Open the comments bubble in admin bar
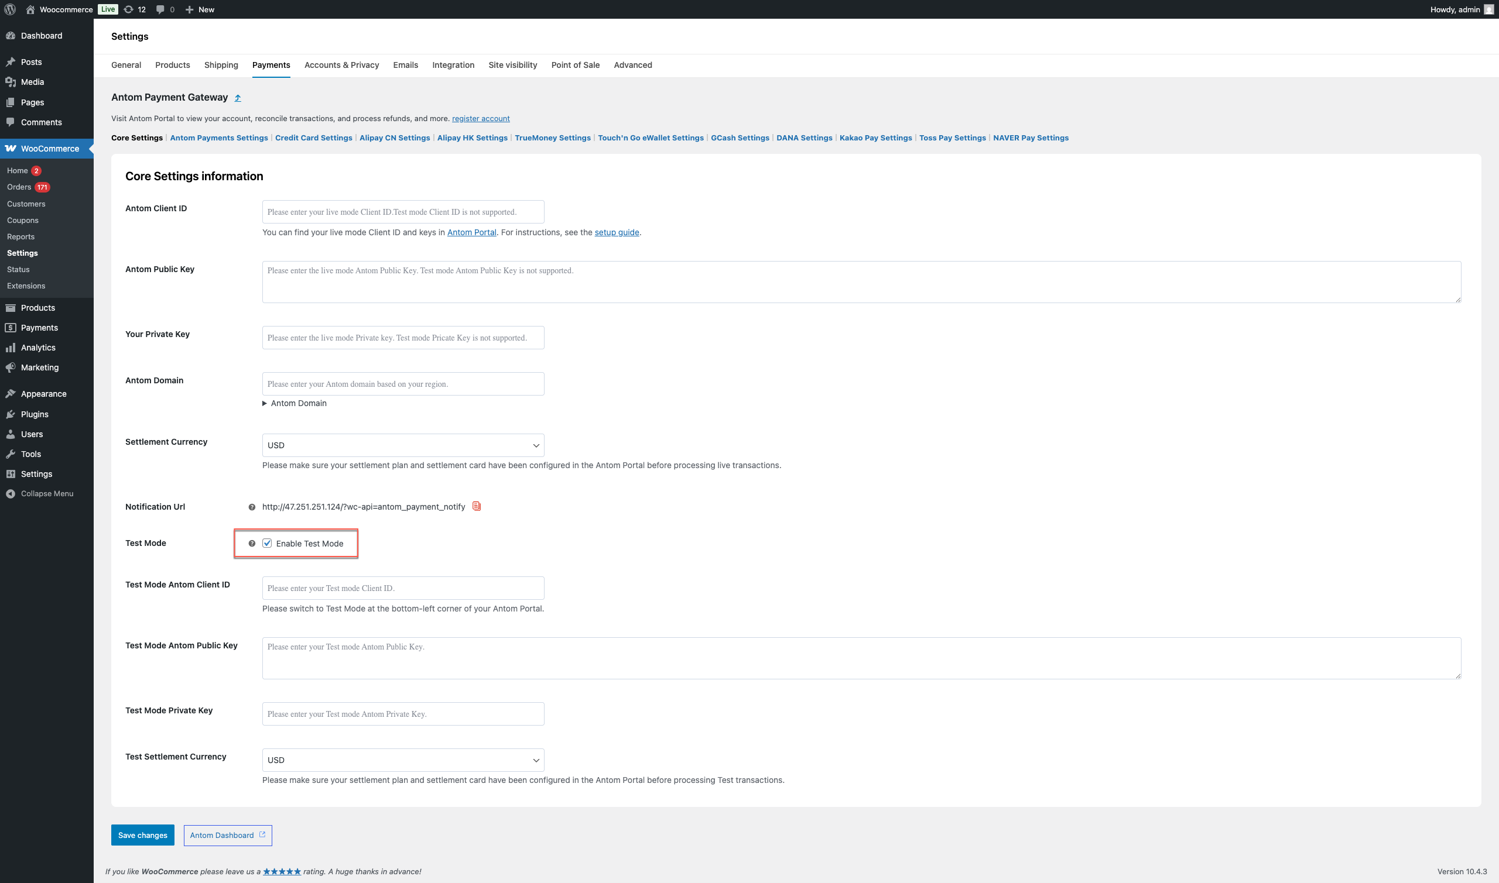 tap(160, 9)
